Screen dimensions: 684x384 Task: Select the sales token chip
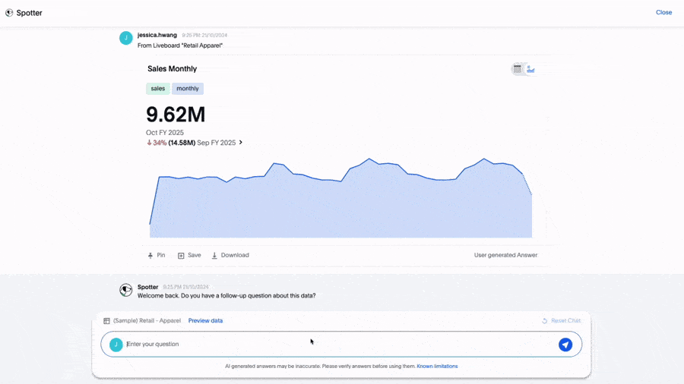coord(158,89)
